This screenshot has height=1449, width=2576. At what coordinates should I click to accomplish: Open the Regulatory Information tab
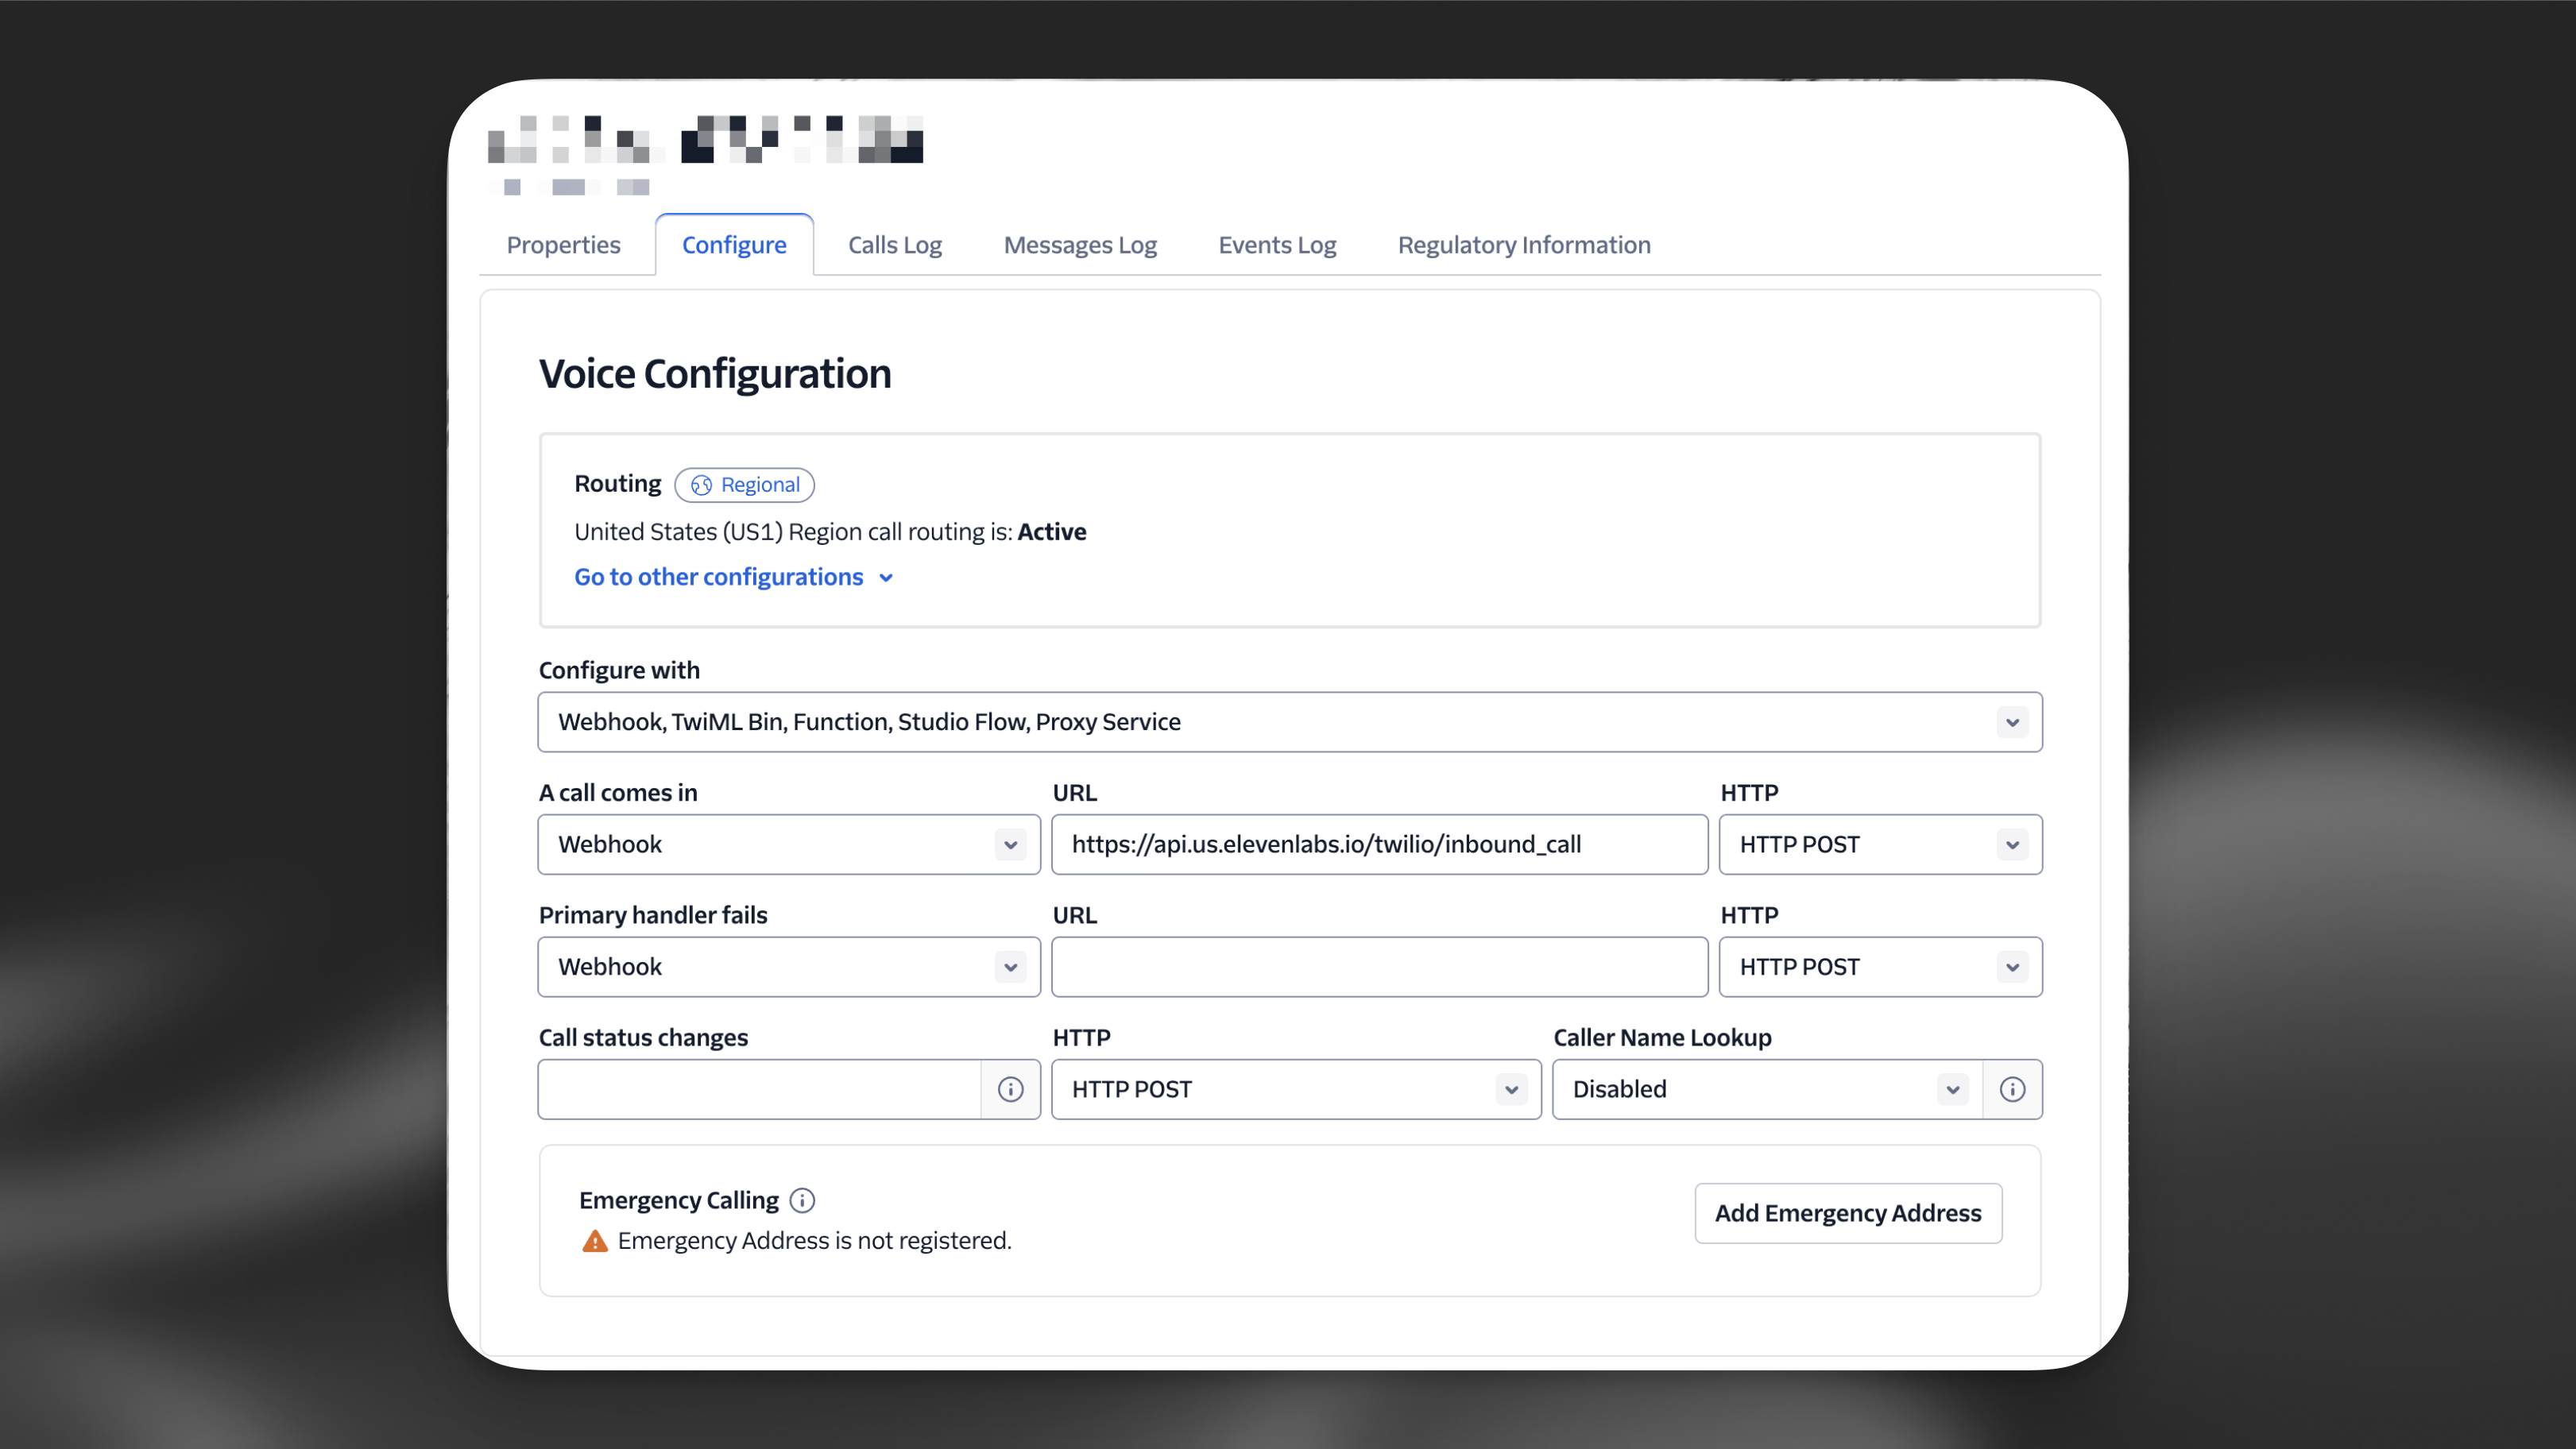click(x=1523, y=244)
